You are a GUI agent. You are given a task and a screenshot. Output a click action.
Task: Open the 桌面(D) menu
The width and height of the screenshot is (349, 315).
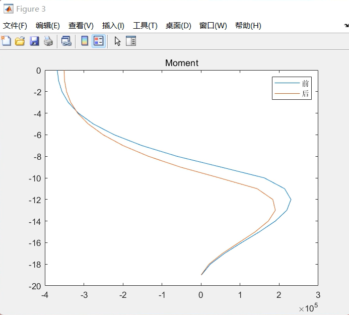[178, 26]
